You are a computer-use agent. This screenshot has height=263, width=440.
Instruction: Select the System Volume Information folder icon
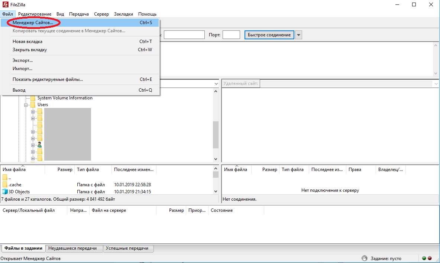(33, 98)
